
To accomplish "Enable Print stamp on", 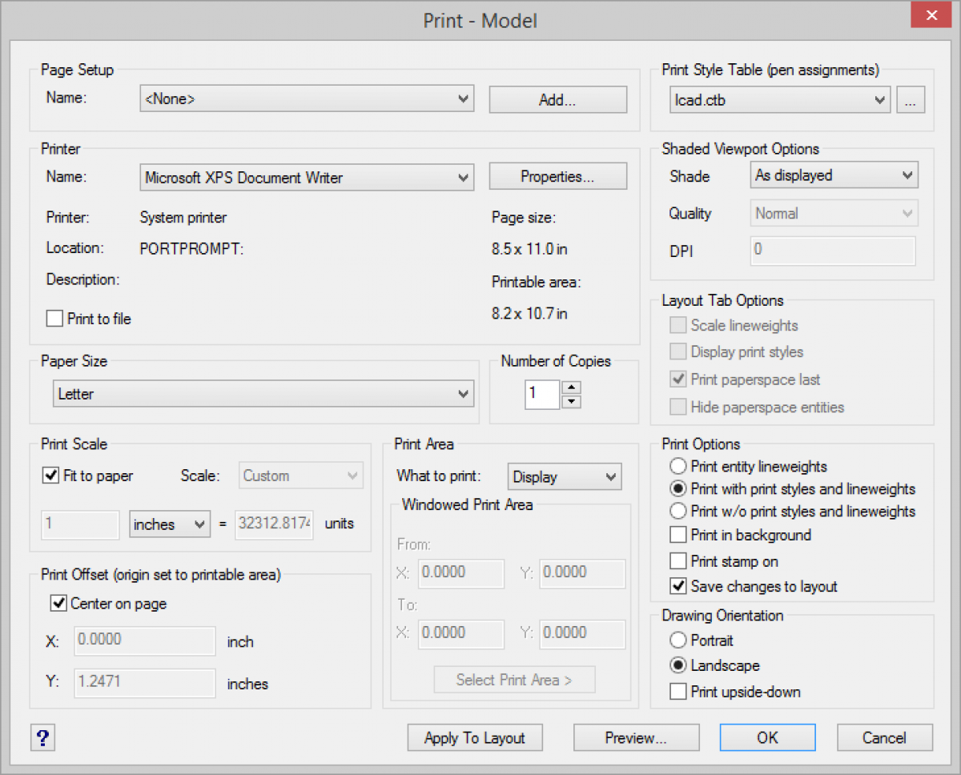I will pyautogui.click(x=678, y=561).
